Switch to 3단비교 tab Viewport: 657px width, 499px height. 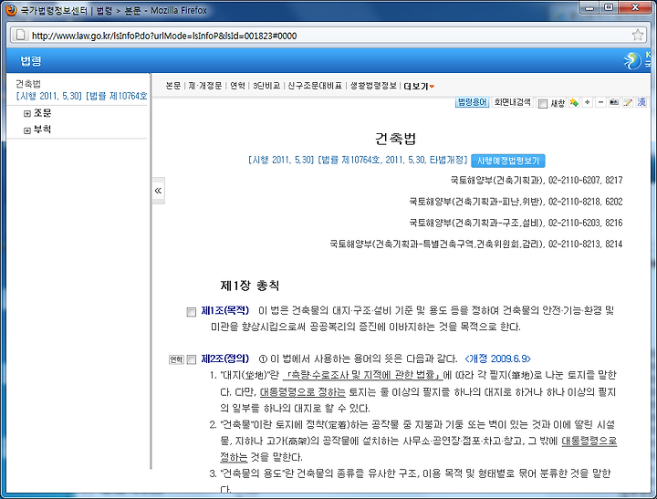[x=266, y=86]
